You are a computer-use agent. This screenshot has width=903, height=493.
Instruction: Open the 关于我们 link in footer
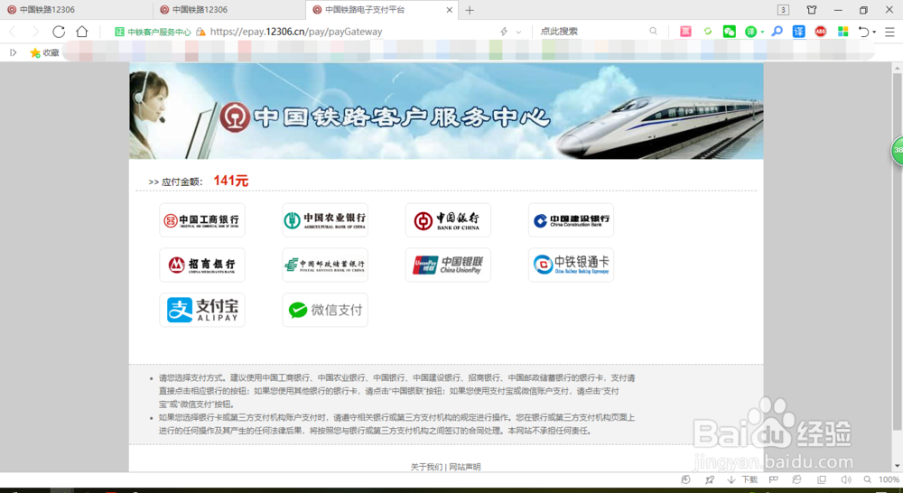pyautogui.click(x=426, y=467)
